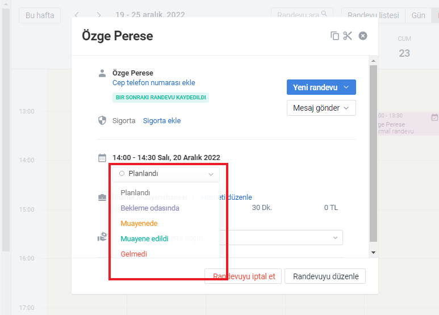Click the copy appointment icon

335,36
